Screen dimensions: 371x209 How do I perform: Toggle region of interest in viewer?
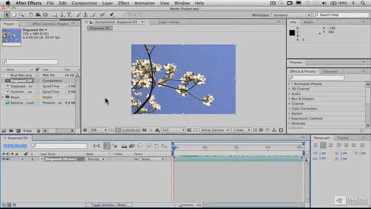(190, 130)
